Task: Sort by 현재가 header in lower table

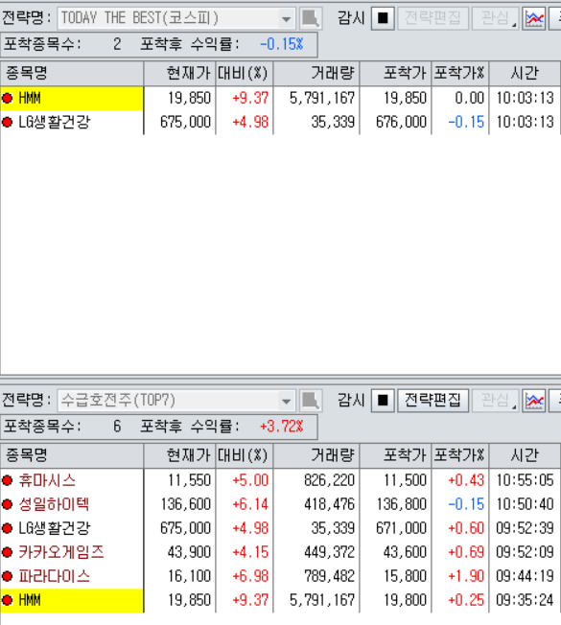Action: [179, 455]
